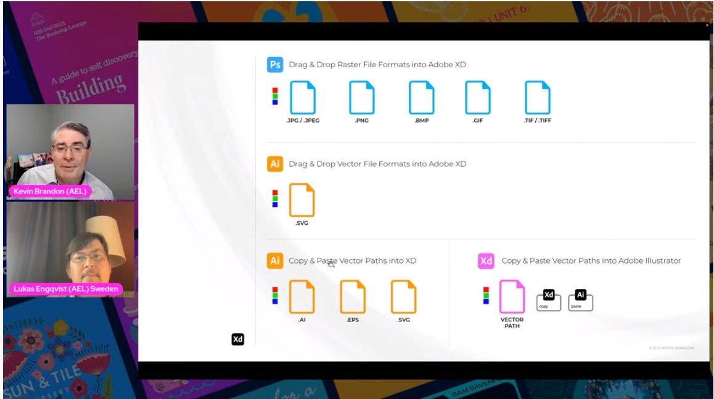Click heading 'Drag & Drop Raster File Formats into Adobe XD'
Viewport: 714px width, 399px height.
click(377, 65)
